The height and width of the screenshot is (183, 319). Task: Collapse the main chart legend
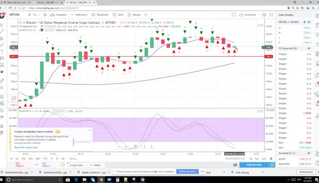tap(20, 23)
